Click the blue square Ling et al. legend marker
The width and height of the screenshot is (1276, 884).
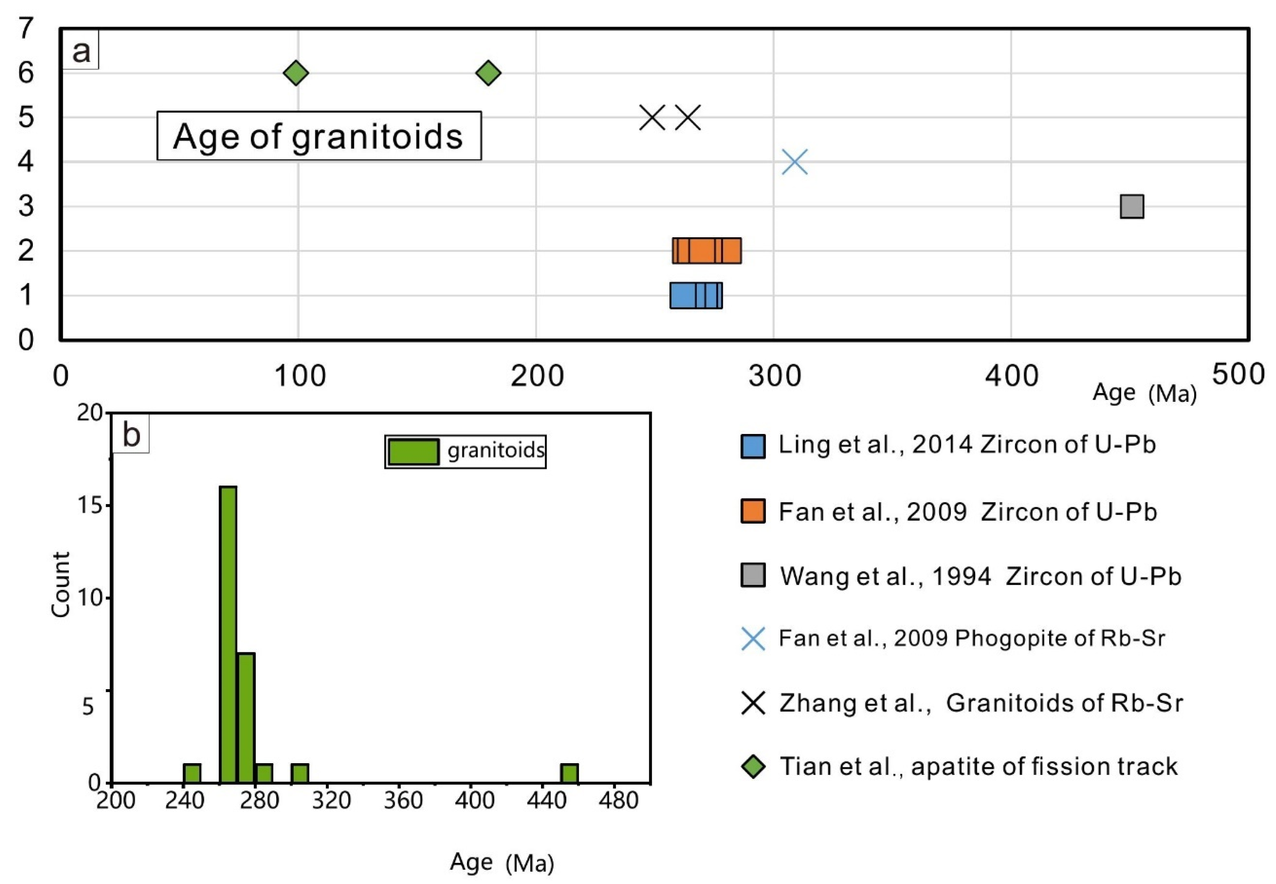(x=753, y=446)
